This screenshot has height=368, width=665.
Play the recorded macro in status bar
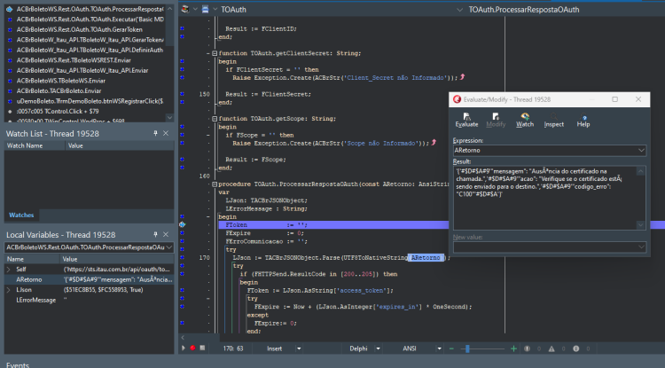point(184,348)
